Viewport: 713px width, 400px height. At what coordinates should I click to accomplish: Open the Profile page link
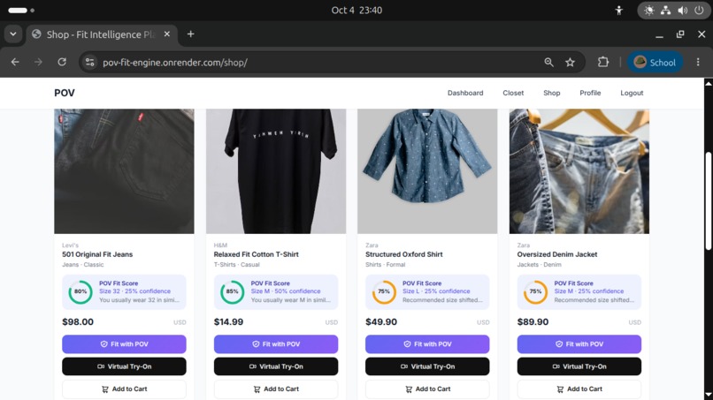pos(590,93)
